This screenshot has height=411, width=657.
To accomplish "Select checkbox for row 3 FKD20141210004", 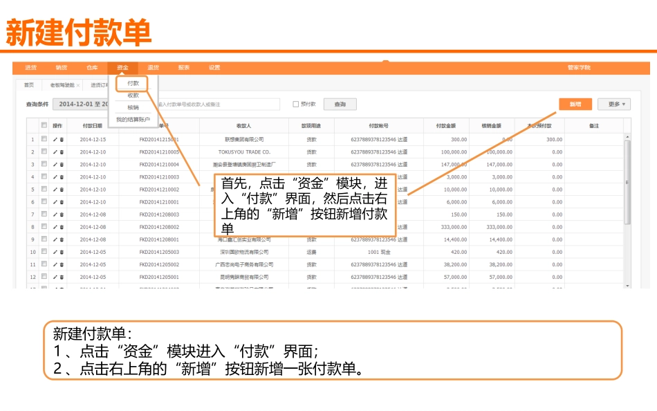I will pos(44,164).
